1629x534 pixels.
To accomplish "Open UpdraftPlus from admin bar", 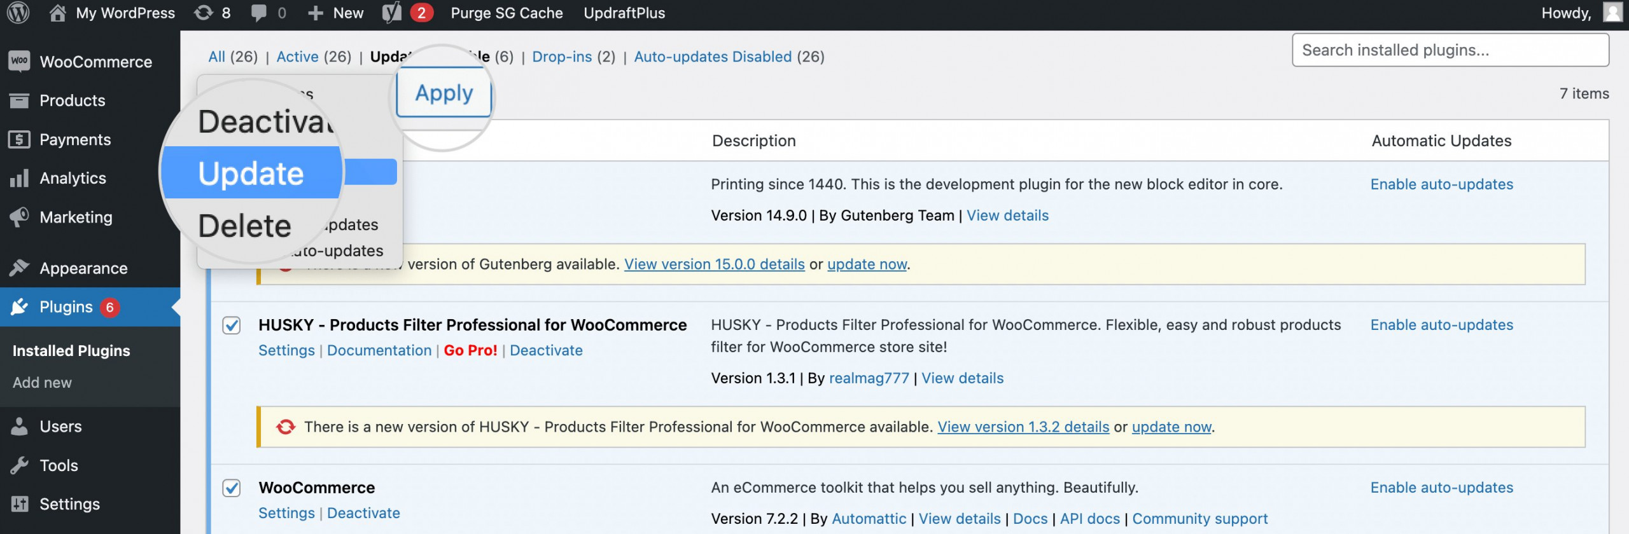I will [x=624, y=13].
